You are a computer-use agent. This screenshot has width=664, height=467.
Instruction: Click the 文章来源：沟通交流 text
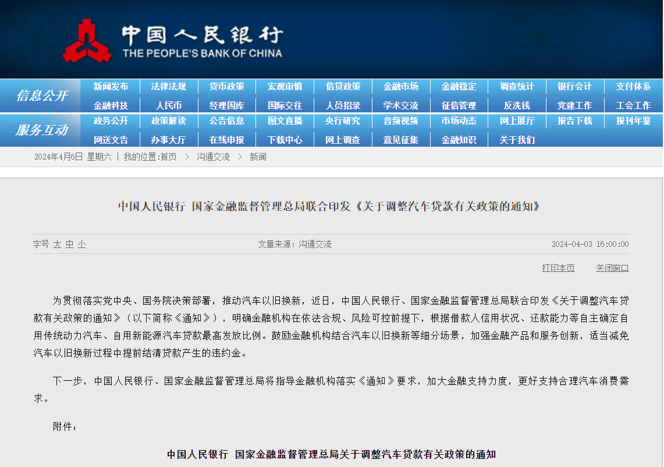point(294,244)
